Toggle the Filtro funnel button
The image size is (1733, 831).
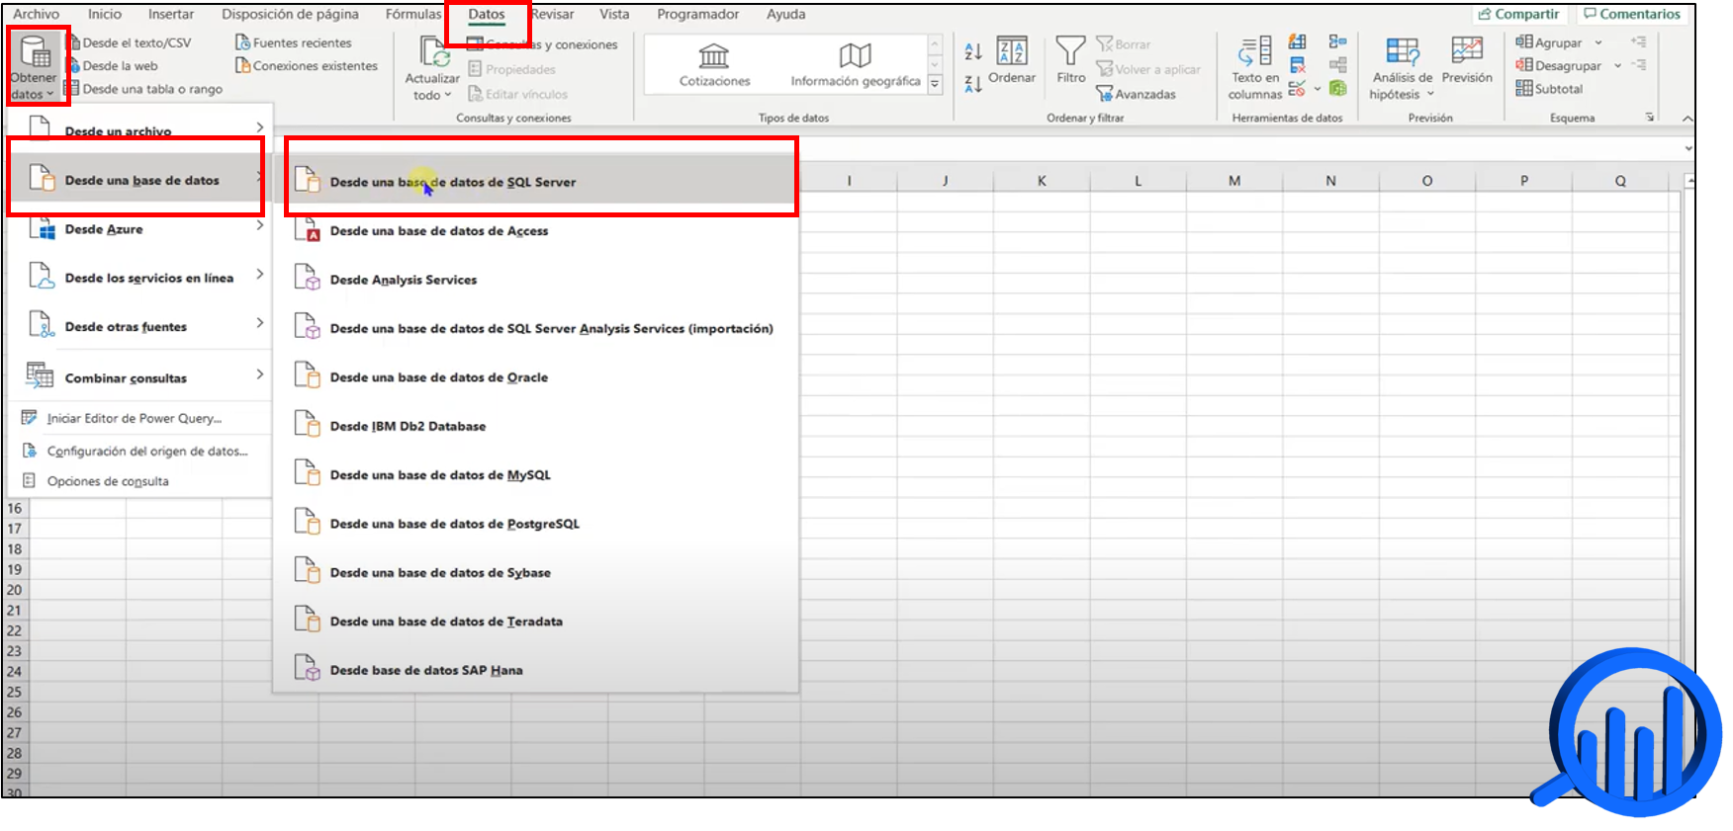[1070, 60]
